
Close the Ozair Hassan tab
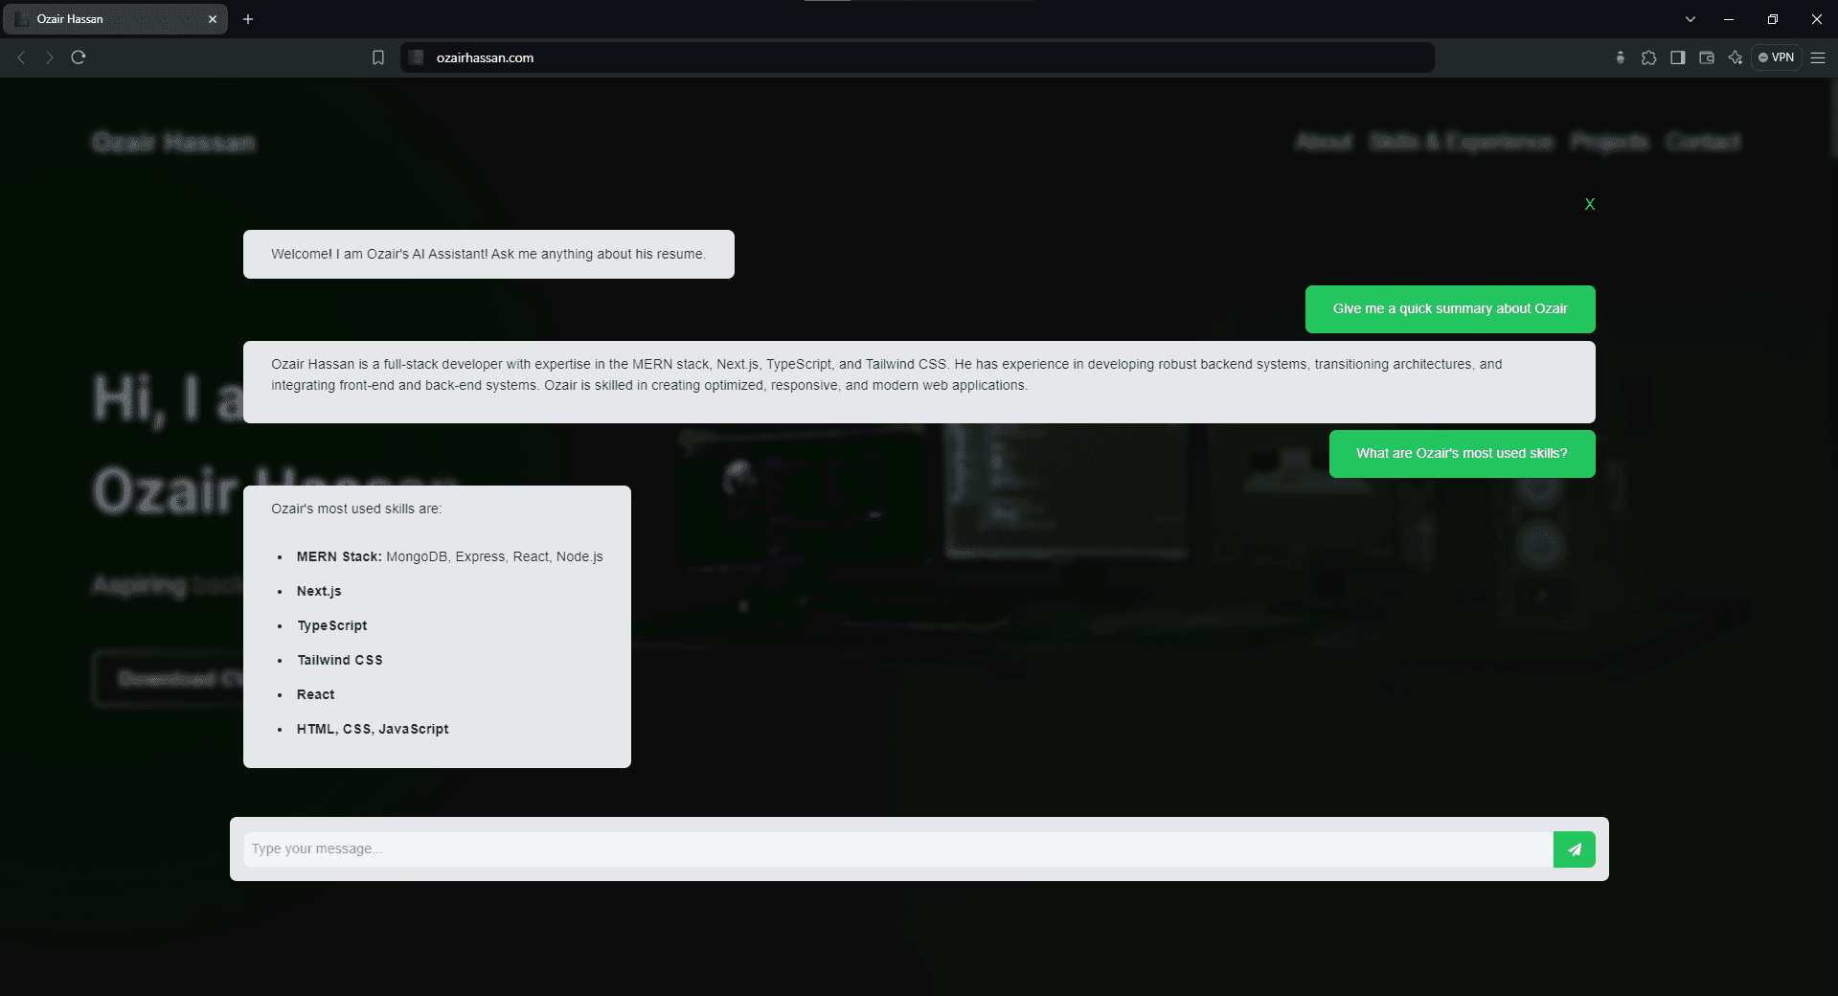[x=213, y=19]
